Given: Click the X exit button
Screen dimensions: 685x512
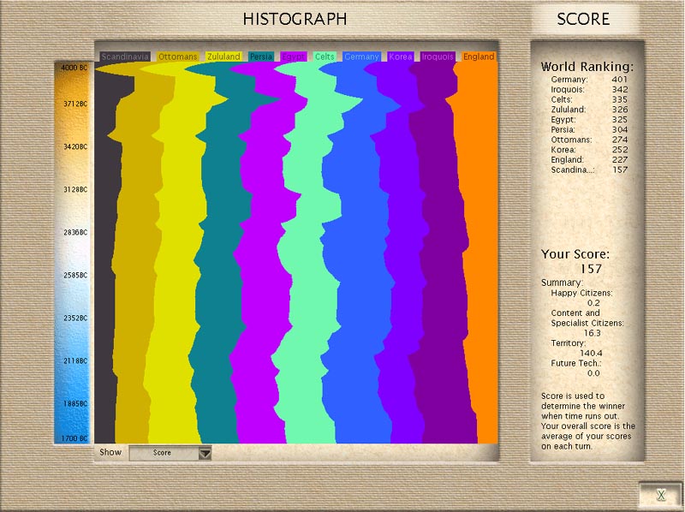Looking at the screenshot, I should coord(660,495).
